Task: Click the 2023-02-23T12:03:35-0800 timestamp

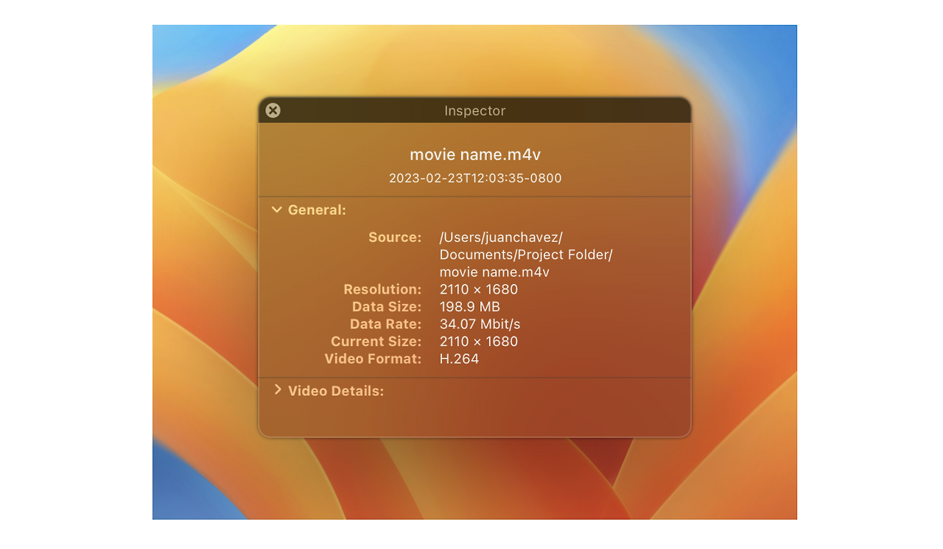Action: tap(475, 178)
